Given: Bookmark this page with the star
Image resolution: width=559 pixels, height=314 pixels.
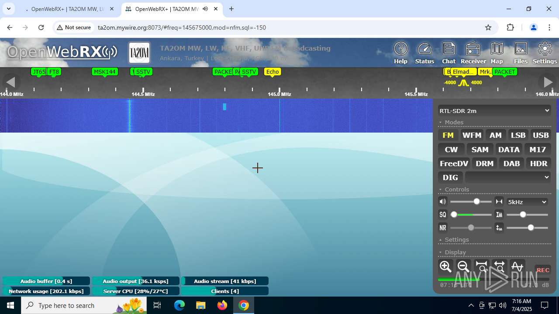Looking at the screenshot, I should (x=488, y=27).
